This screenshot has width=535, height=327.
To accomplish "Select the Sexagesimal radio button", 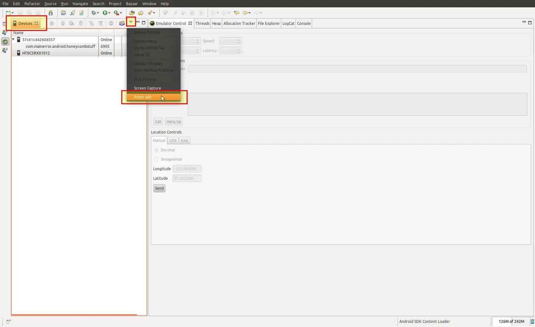I will click(x=156, y=159).
